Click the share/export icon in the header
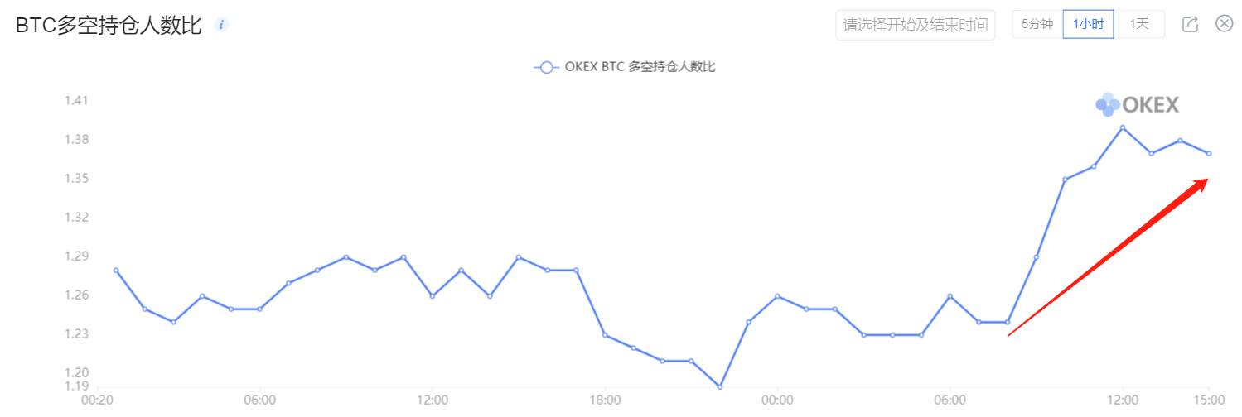The height and width of the screenshot is (417, 1242). (1190, 24)
